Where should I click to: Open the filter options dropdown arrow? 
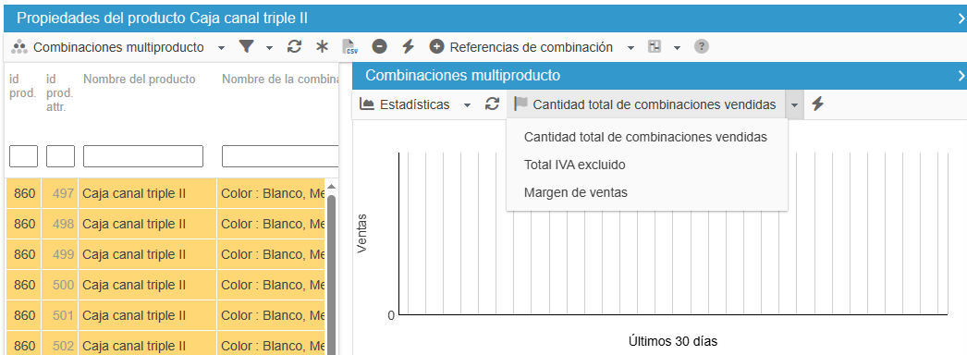(269, 47)
